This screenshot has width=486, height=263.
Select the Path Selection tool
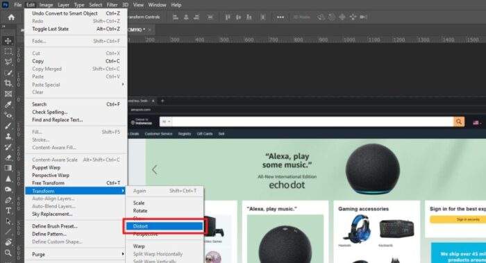(x=8, y=221)
